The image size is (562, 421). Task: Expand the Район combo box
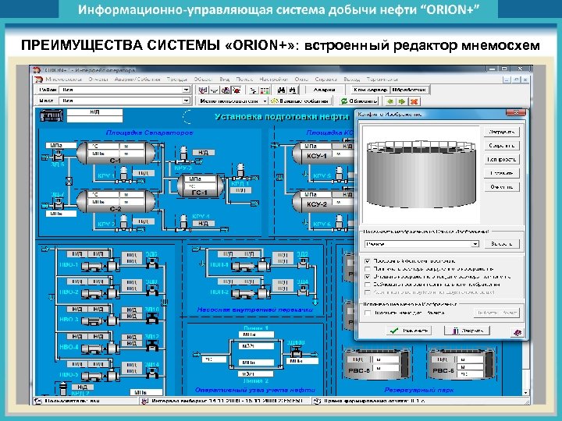coord(186,90)
